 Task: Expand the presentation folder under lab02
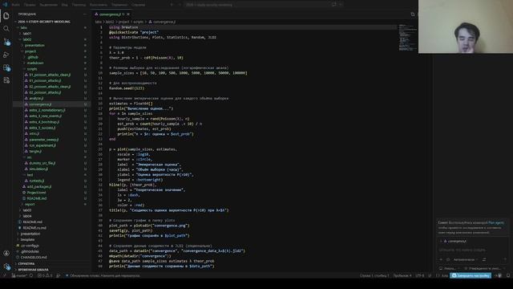tap(34, 45)
